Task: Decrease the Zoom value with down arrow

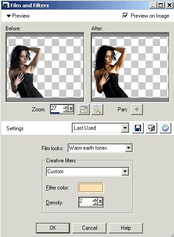Action: (x=66, y=110)
